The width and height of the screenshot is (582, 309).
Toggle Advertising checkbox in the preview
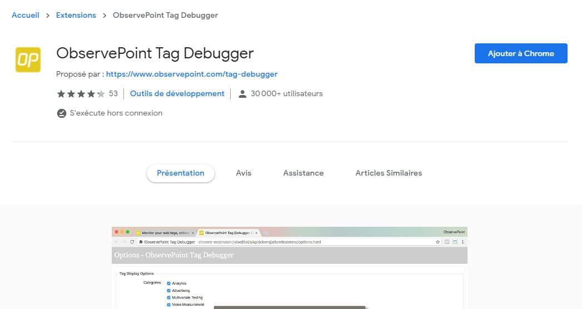click(x=169, y=291)
